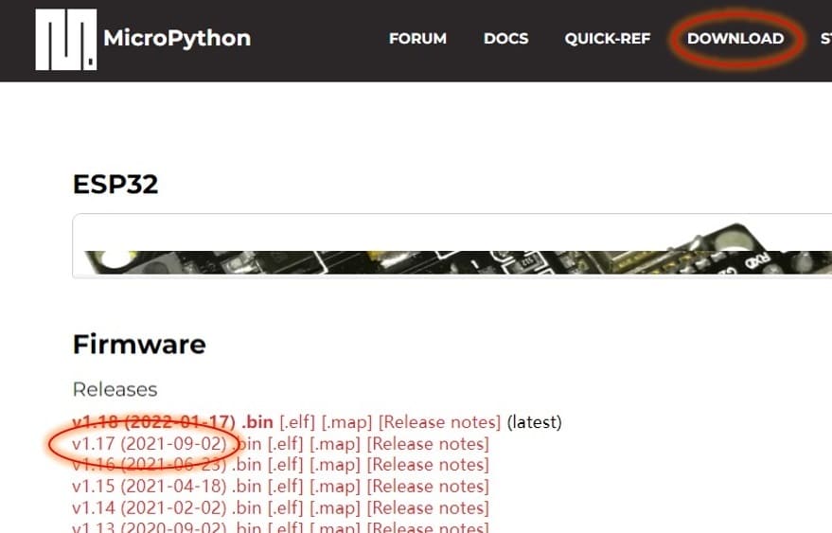Download v1.18 (2022-01-17) .bin firmware

click(172, 422)
